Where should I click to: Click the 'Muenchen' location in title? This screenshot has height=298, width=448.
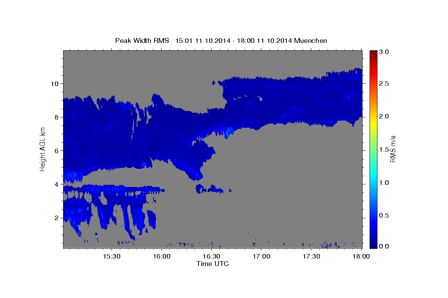311,41
